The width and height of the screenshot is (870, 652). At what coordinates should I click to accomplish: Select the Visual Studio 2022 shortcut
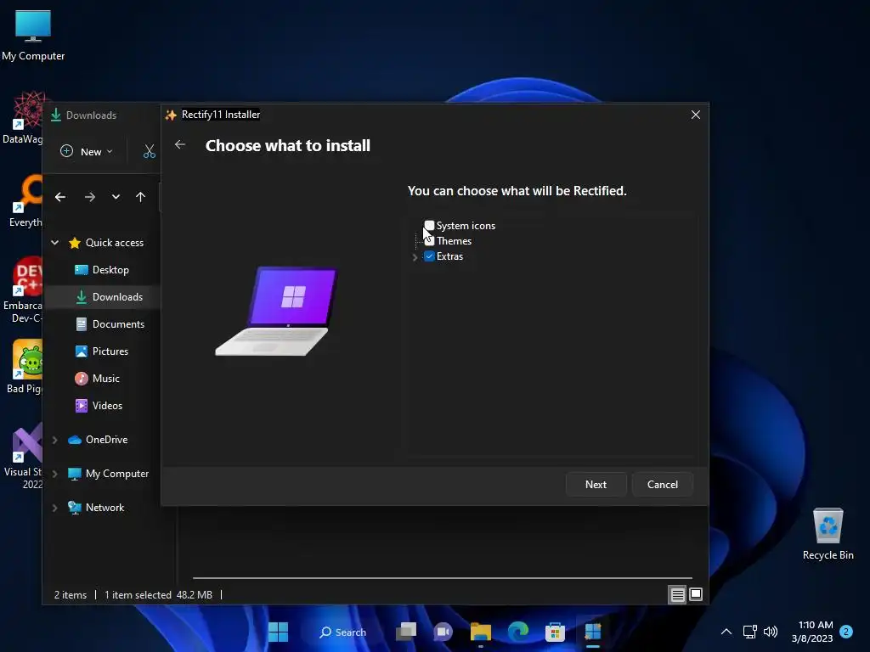click(x=23, y=456)
